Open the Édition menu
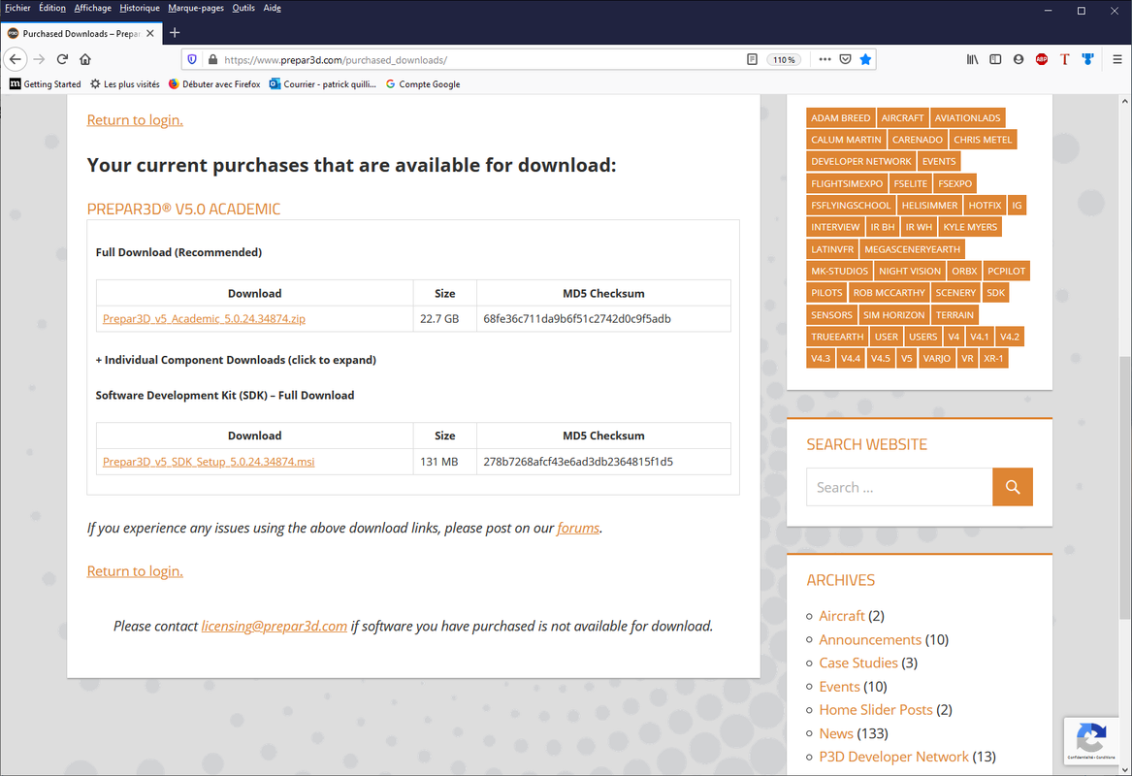The width and height of the screenshot is (1132, 776). pyautogui.click(x=52, y=8)
